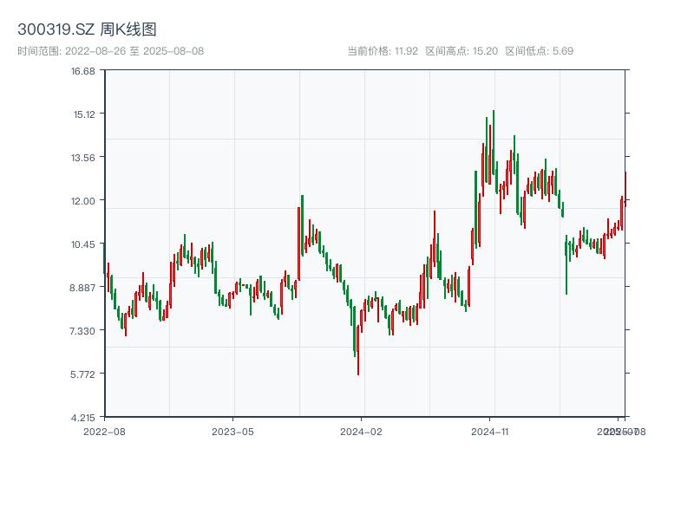Click the last red candlestick at the chart's right edge

tap(625, 189)
